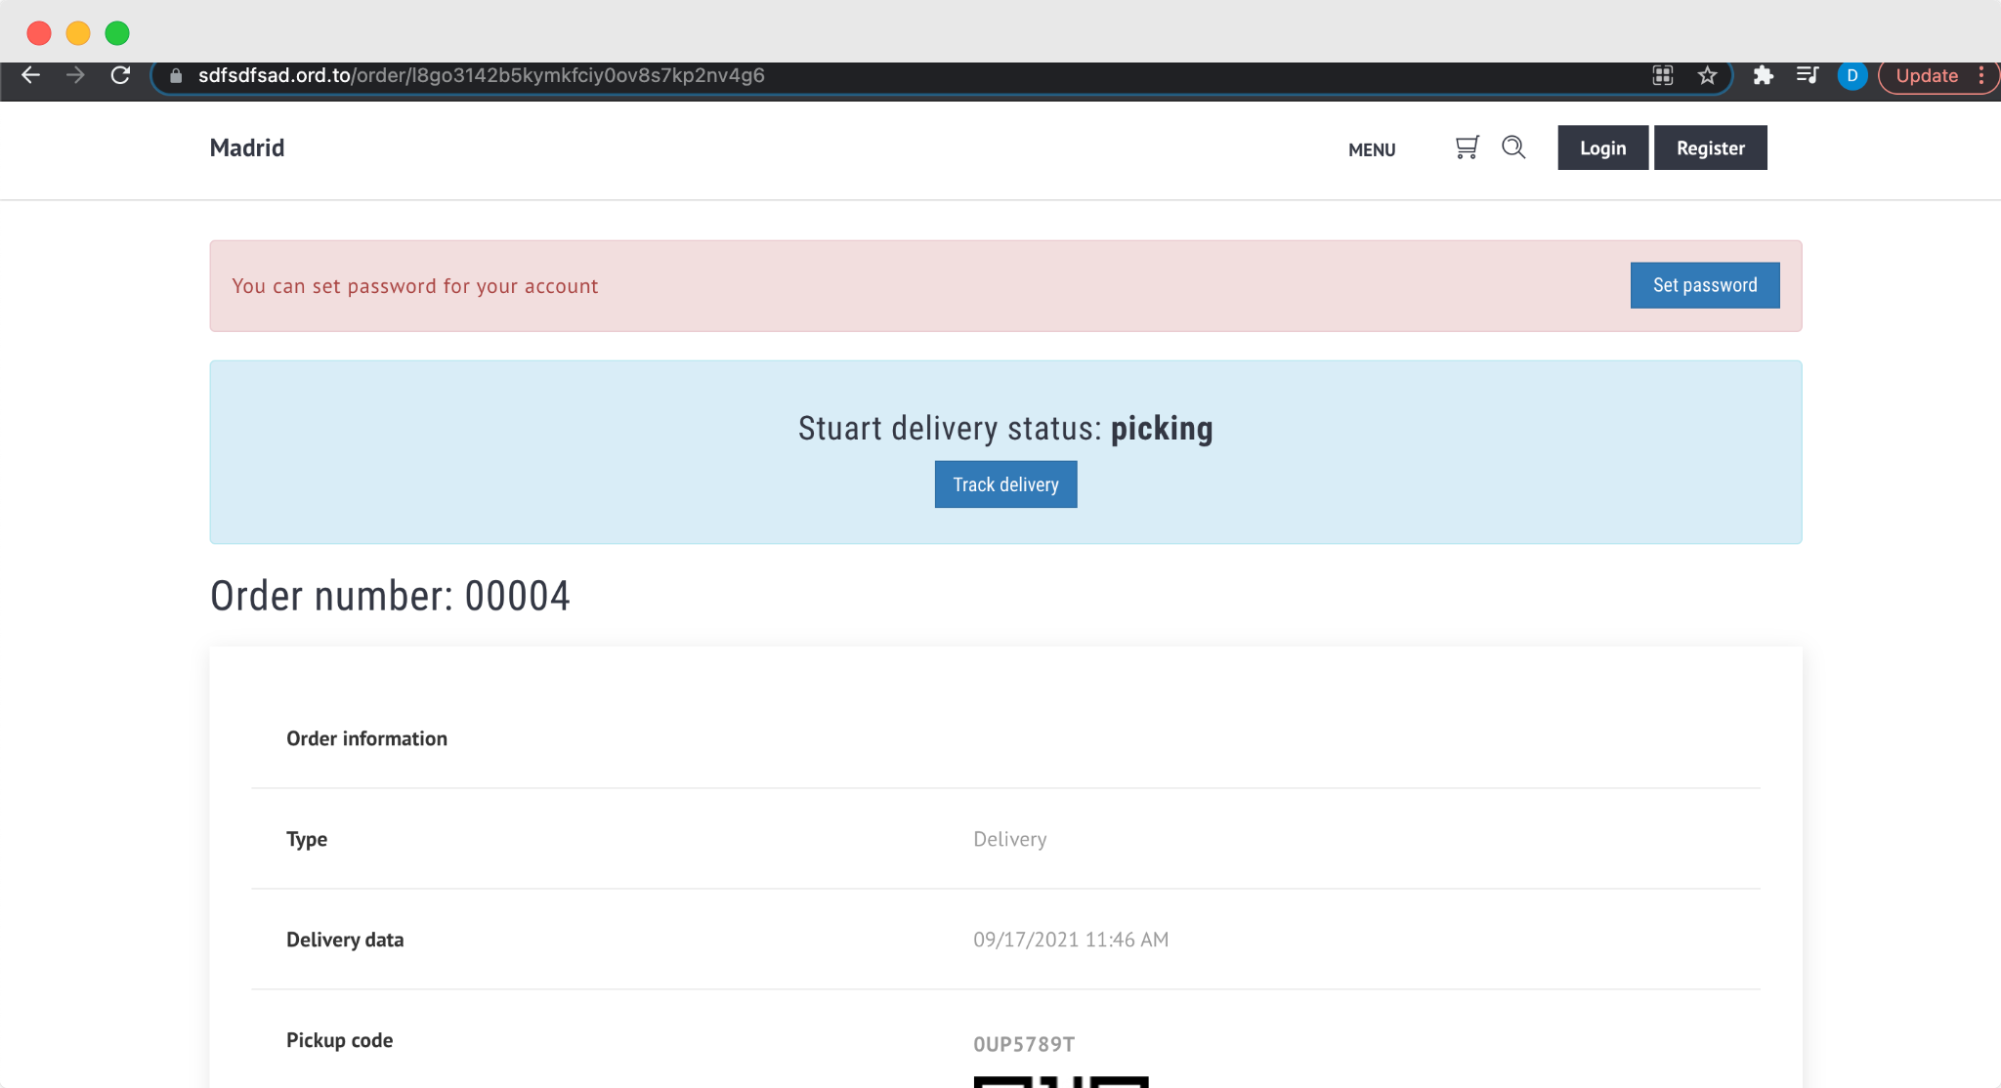Click the Order number: 00004 heading
Image resolution: width=2001 pixels, height=1088 pixels.
pos(390,596)
